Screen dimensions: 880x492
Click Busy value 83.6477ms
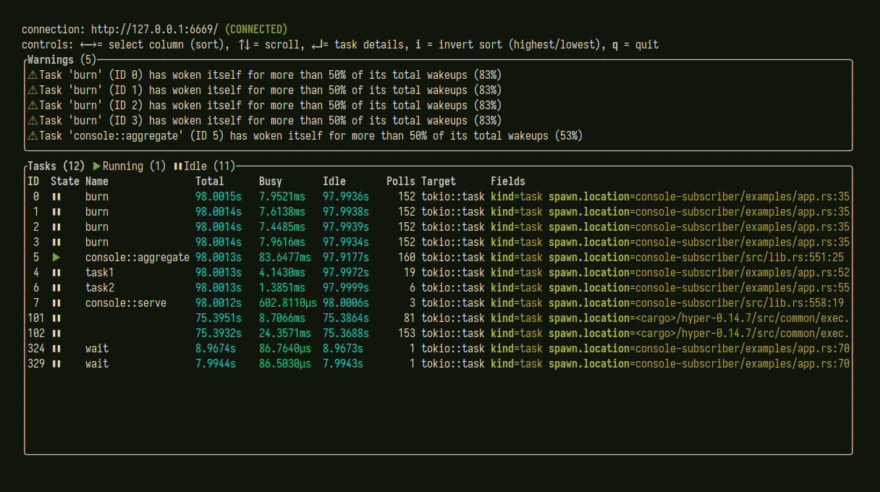285,258
